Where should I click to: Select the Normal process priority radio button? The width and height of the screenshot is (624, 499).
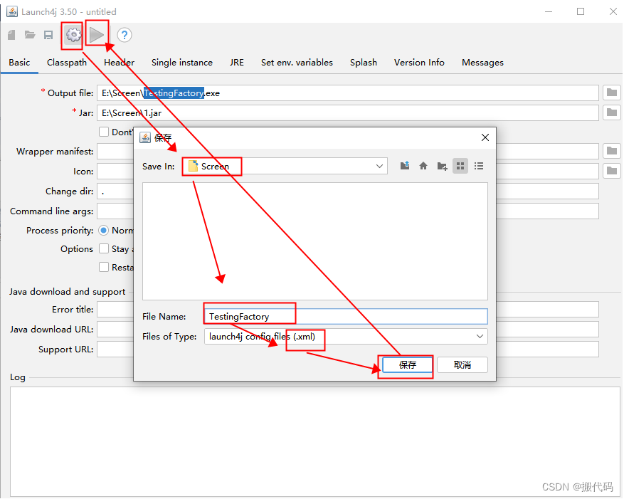click(x=103, y=230)
